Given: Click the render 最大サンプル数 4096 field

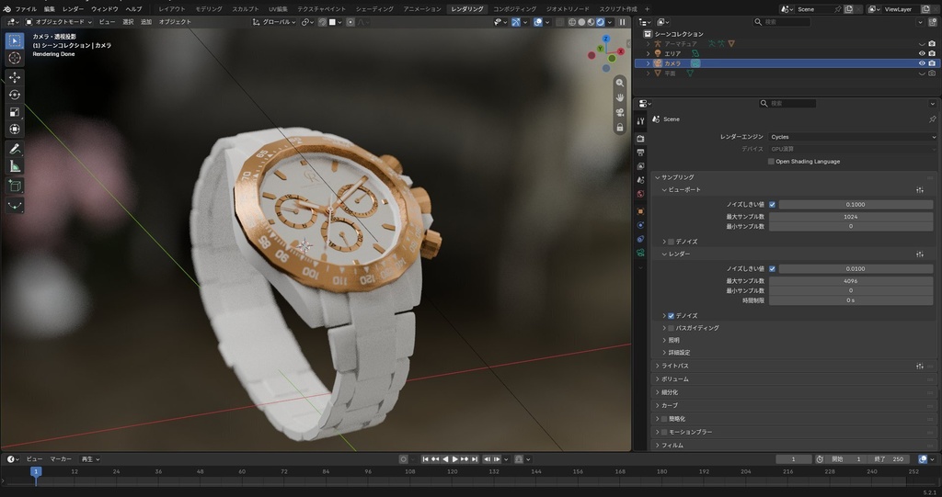Looking at the screenshot, I should (x=851, y=281).
